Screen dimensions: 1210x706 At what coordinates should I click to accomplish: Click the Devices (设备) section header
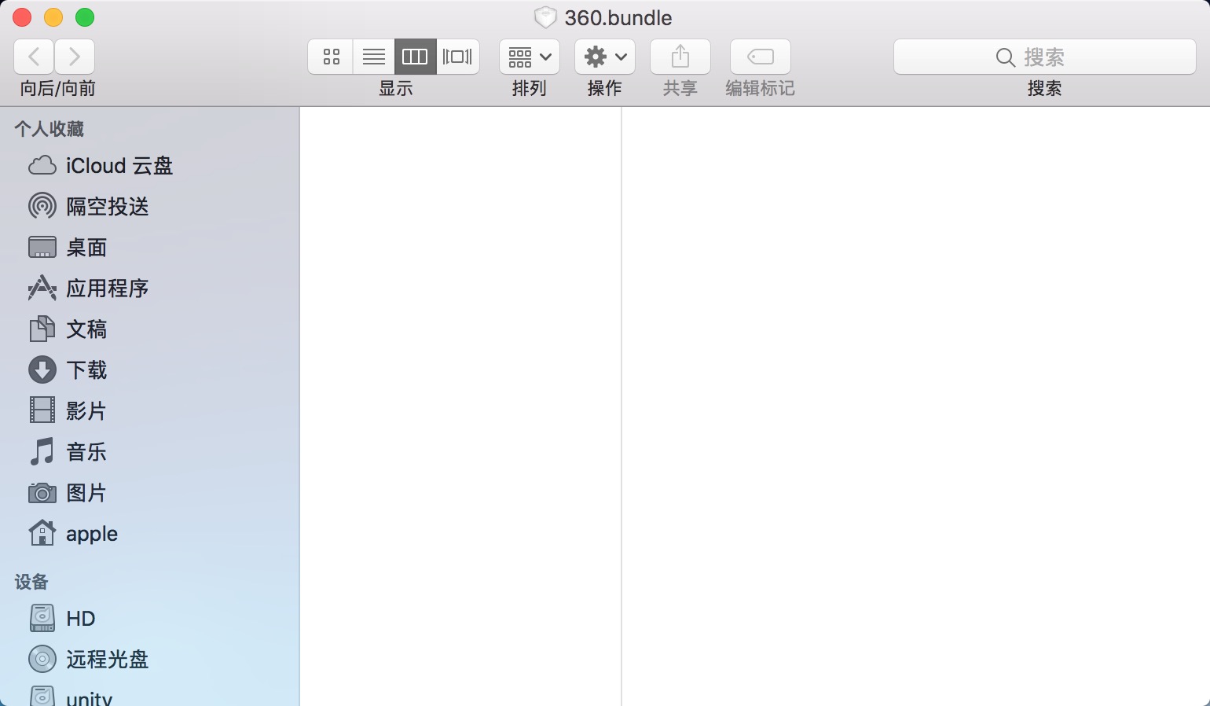pyautogui.click(x=31, y=582)
